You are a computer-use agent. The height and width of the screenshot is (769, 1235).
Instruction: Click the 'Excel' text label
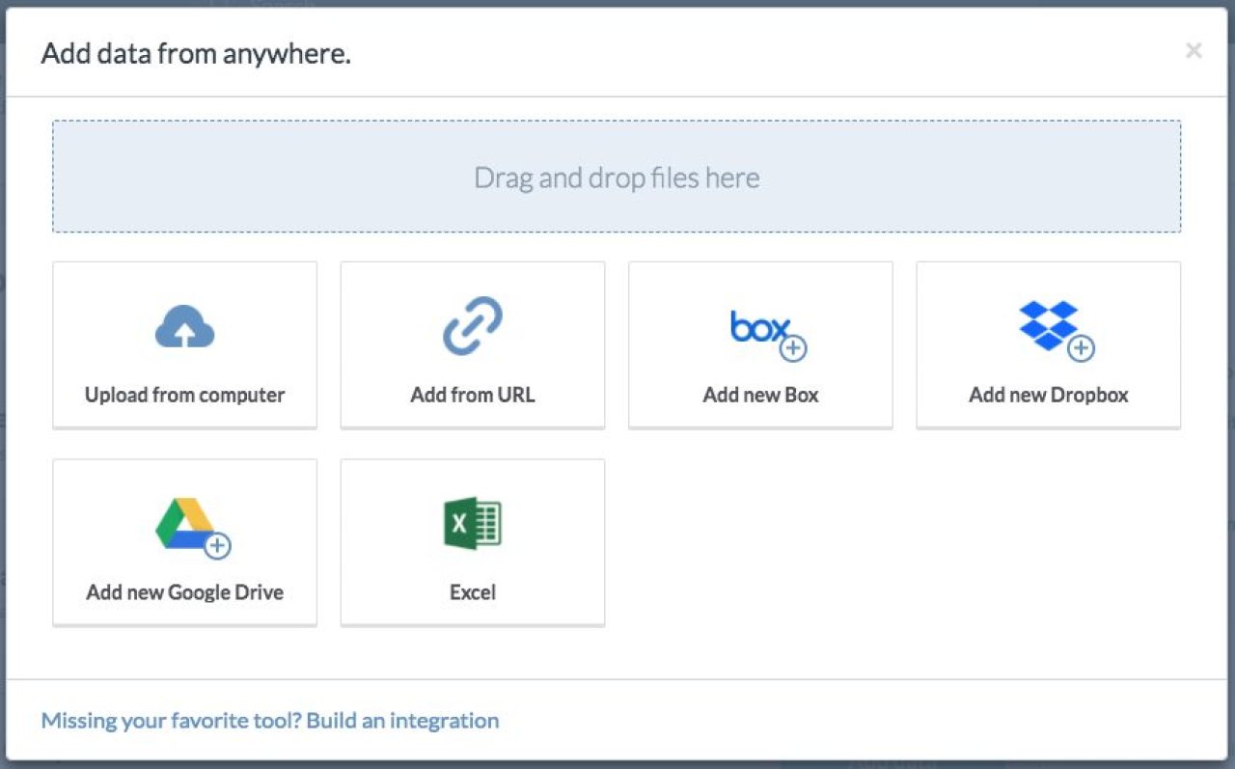click(473, 592)
